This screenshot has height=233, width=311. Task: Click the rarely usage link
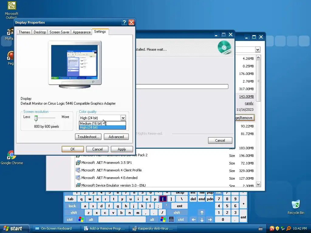(x=249, y=103)
